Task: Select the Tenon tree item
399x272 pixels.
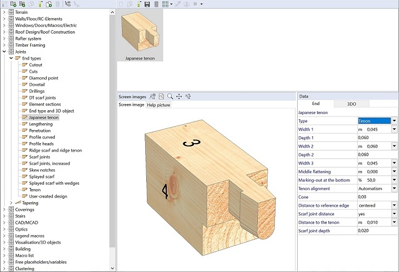Action: click(35, 190)
